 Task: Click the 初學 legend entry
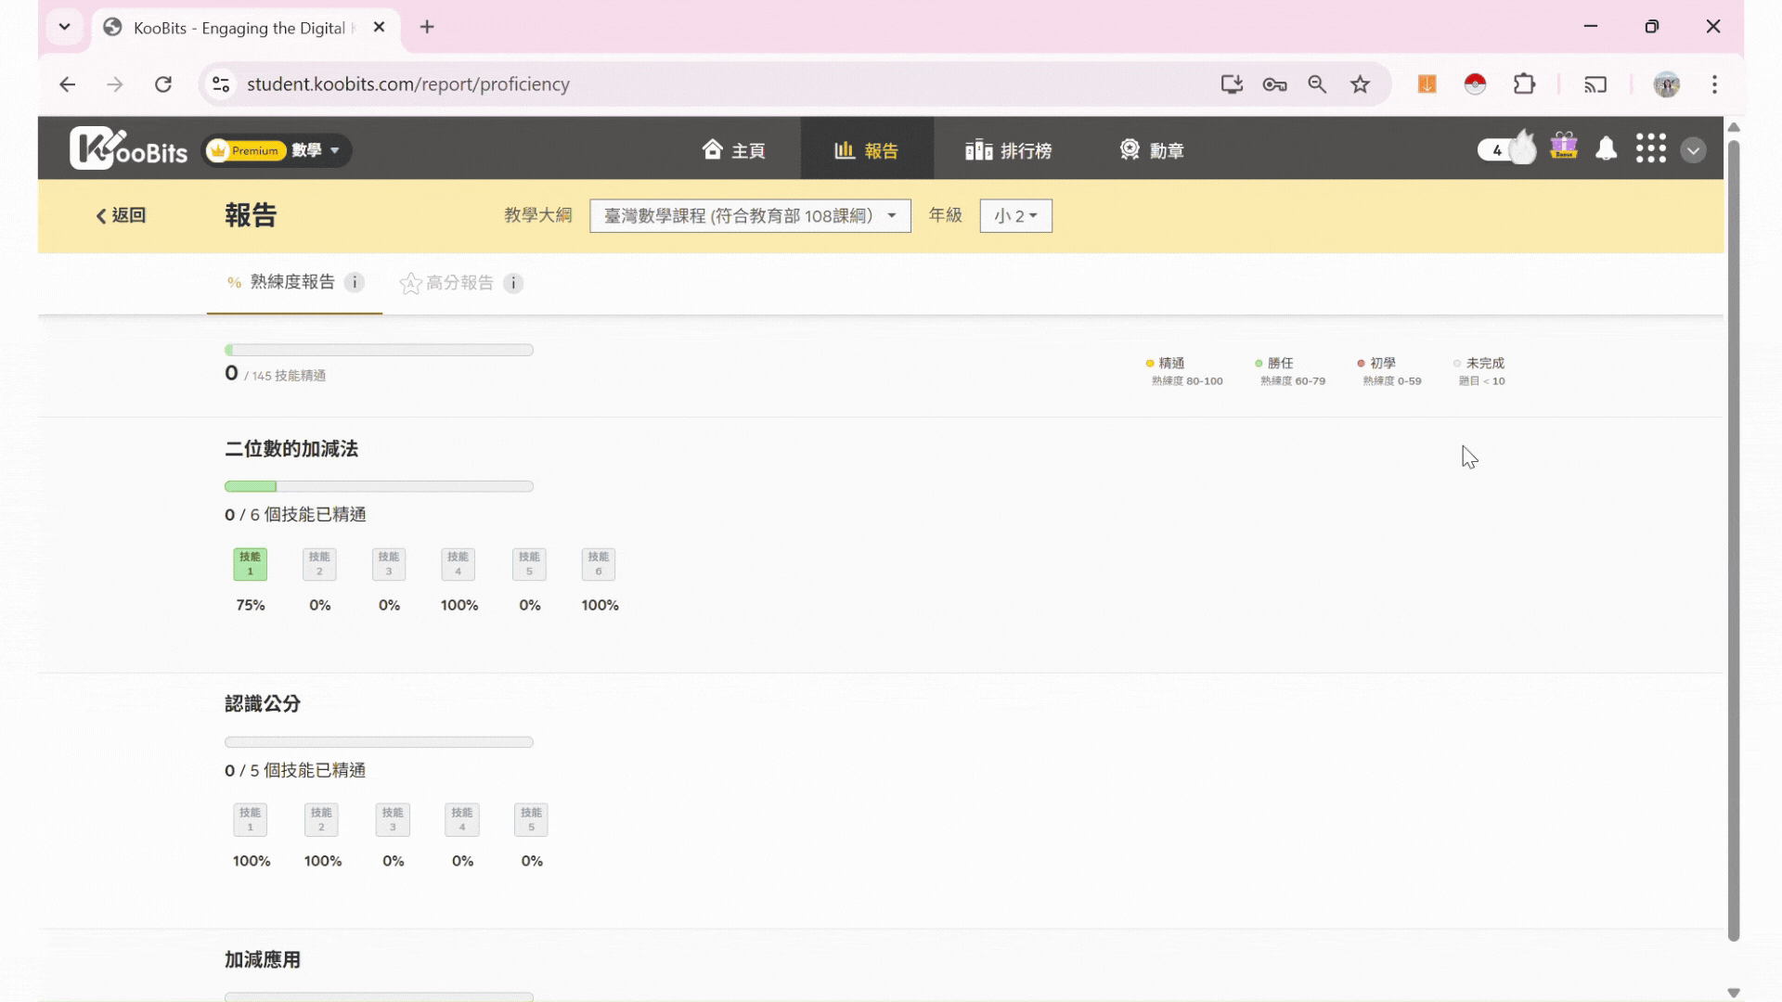[x=1389, y=371]
